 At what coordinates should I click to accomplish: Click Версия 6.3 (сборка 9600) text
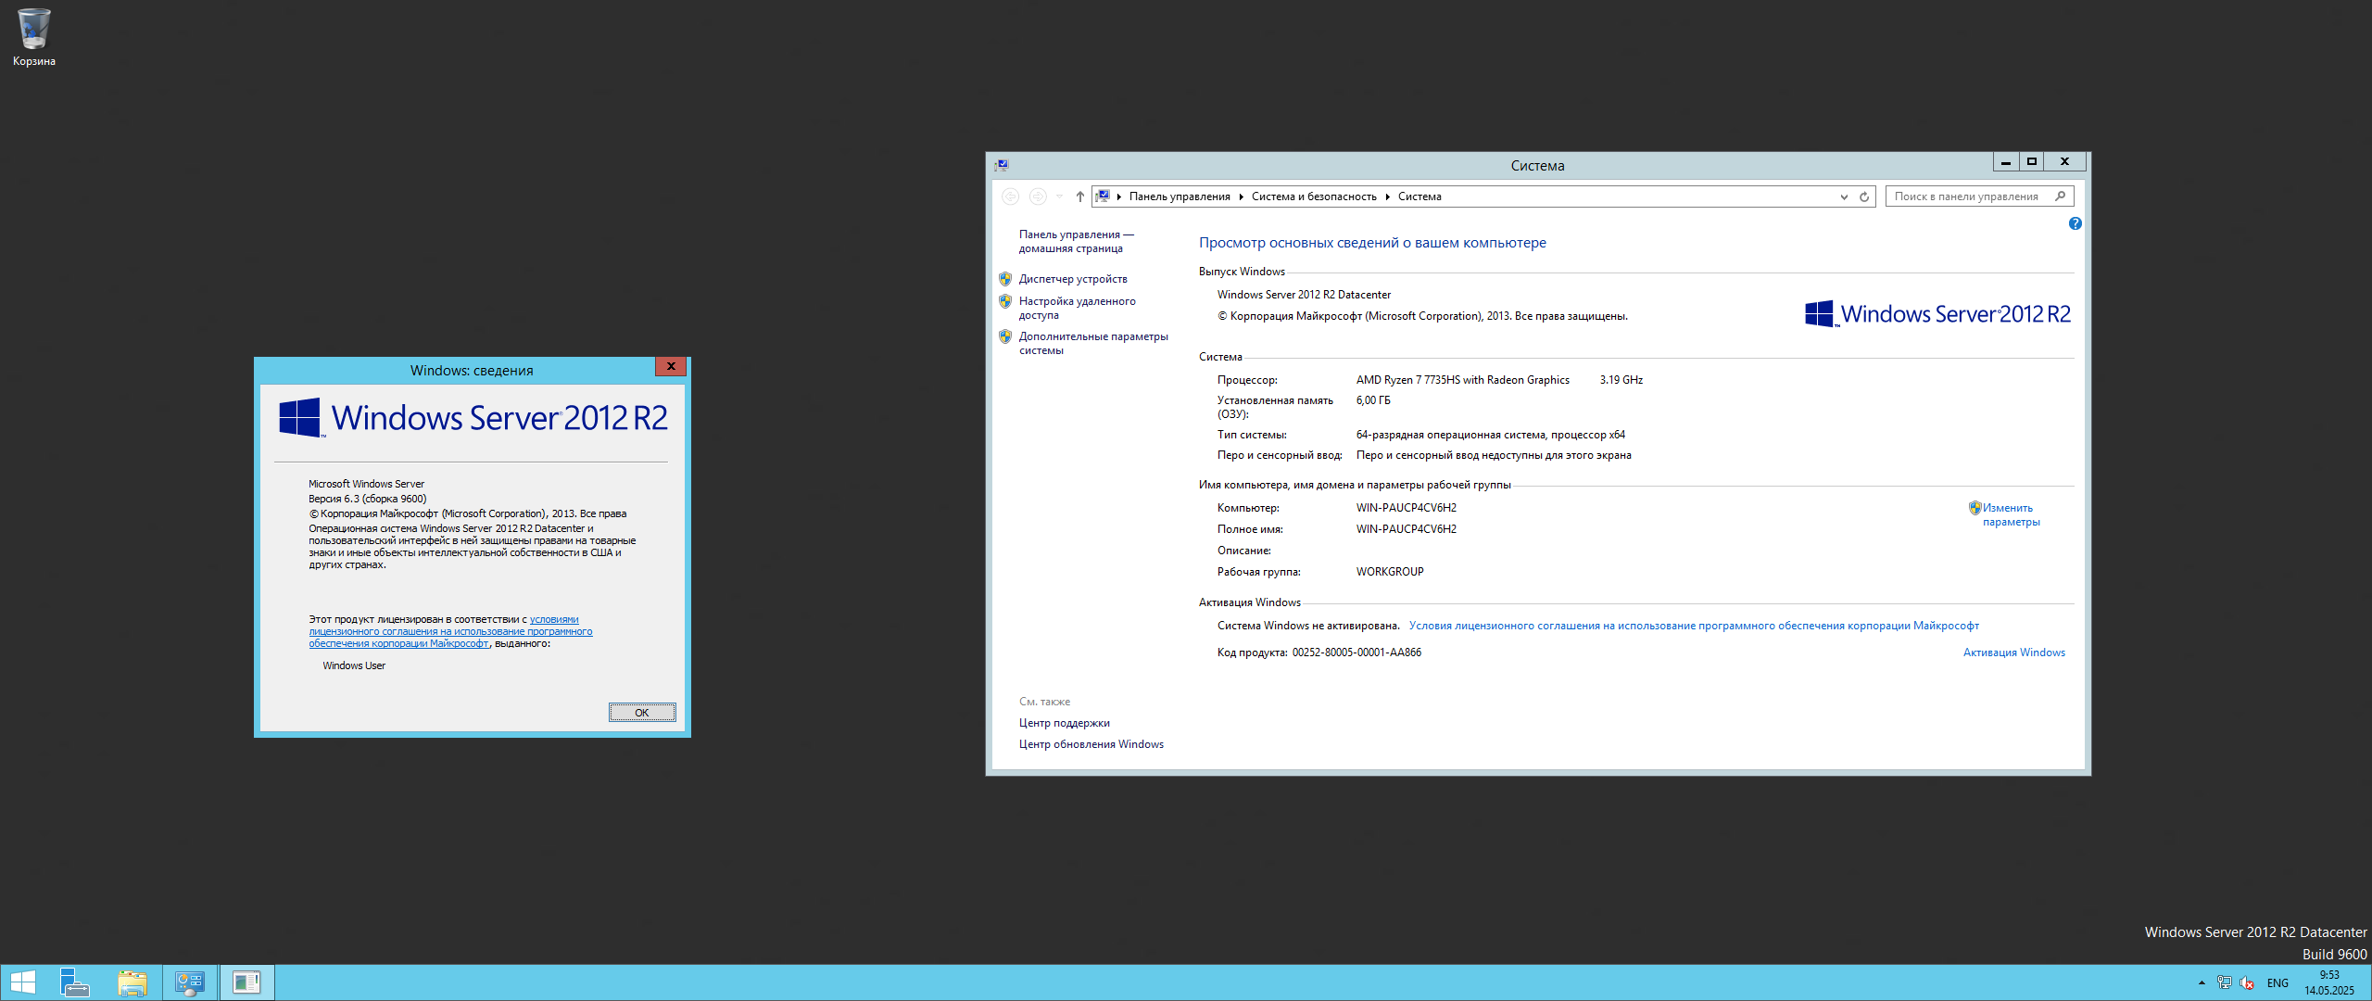coord(367,499)
